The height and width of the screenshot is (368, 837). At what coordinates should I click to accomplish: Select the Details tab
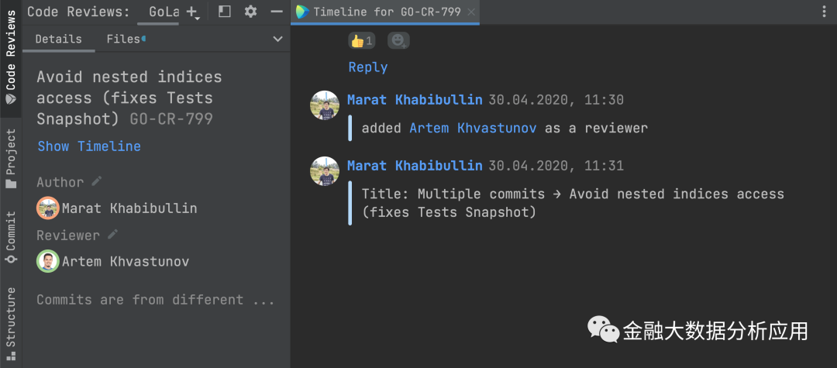click(x=58, y=40)
